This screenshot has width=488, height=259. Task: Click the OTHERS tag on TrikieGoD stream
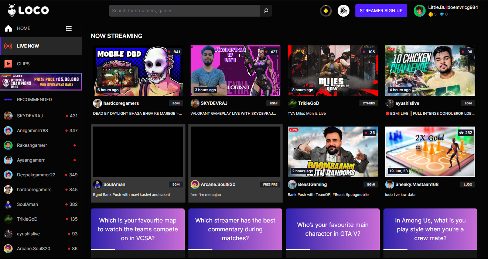369,103
